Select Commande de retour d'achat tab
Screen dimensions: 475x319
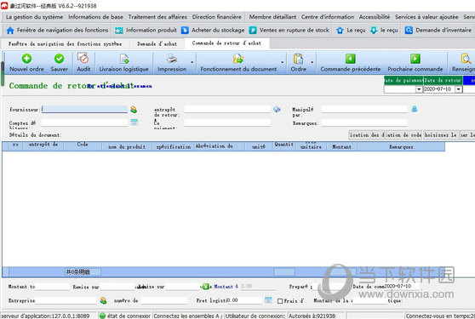(x=226, y=43)
